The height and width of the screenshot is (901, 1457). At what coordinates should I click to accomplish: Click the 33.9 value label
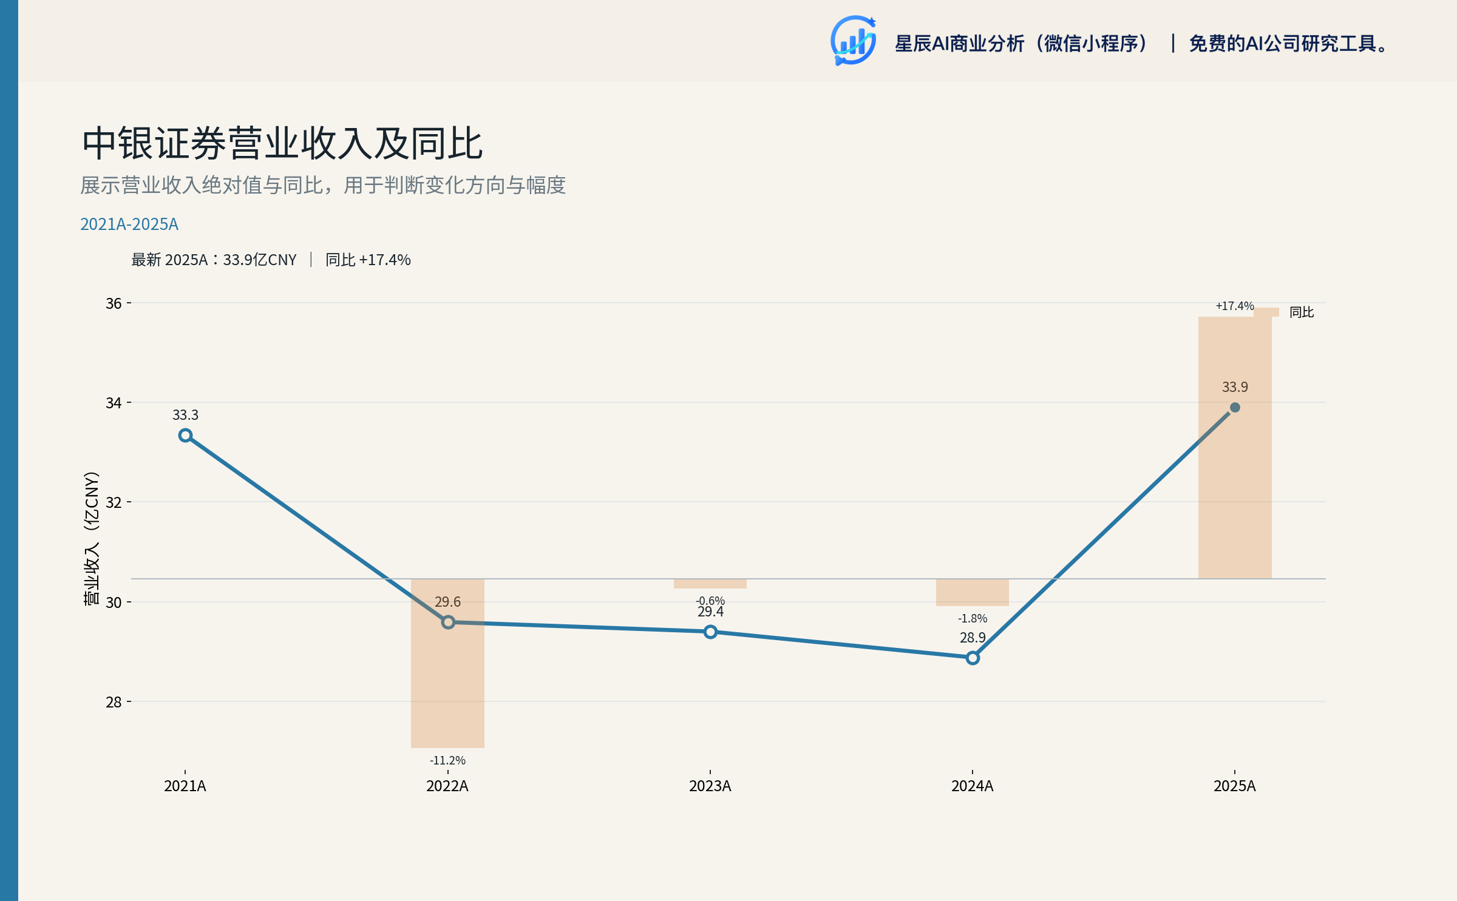coord(1235,387)
